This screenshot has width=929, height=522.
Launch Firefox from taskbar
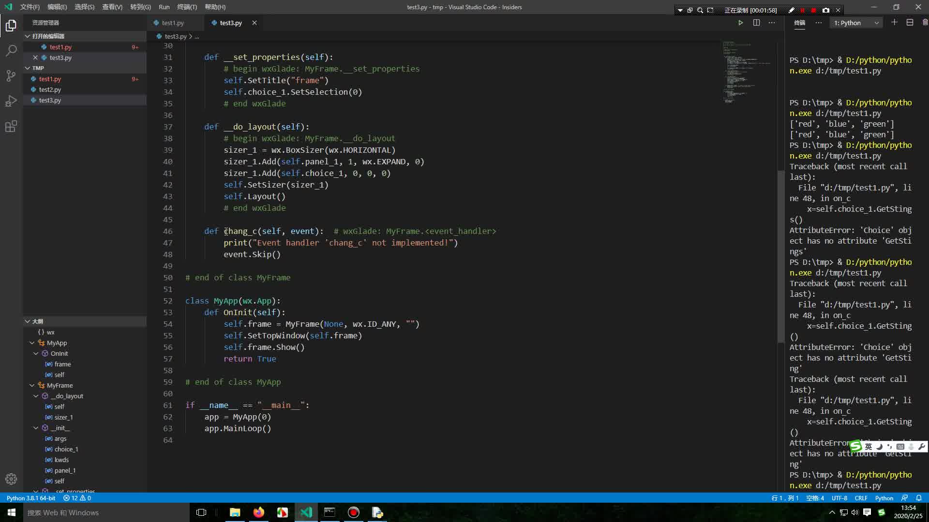pos(259,512)
